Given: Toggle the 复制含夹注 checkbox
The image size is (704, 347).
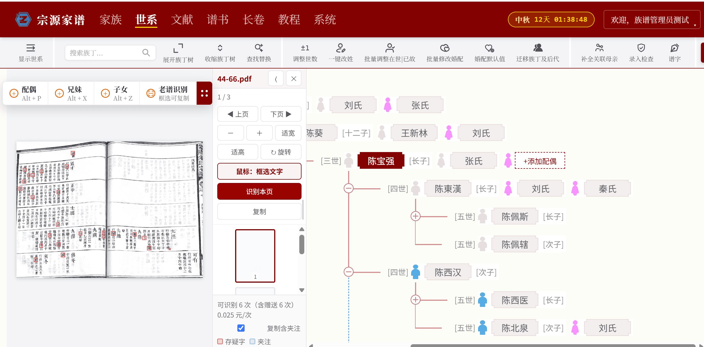Looking at the screenshot, I should click(x=241, y=328).
